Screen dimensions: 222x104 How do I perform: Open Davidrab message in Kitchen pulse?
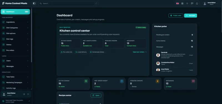pyautogui.click(x=175, y=55)
